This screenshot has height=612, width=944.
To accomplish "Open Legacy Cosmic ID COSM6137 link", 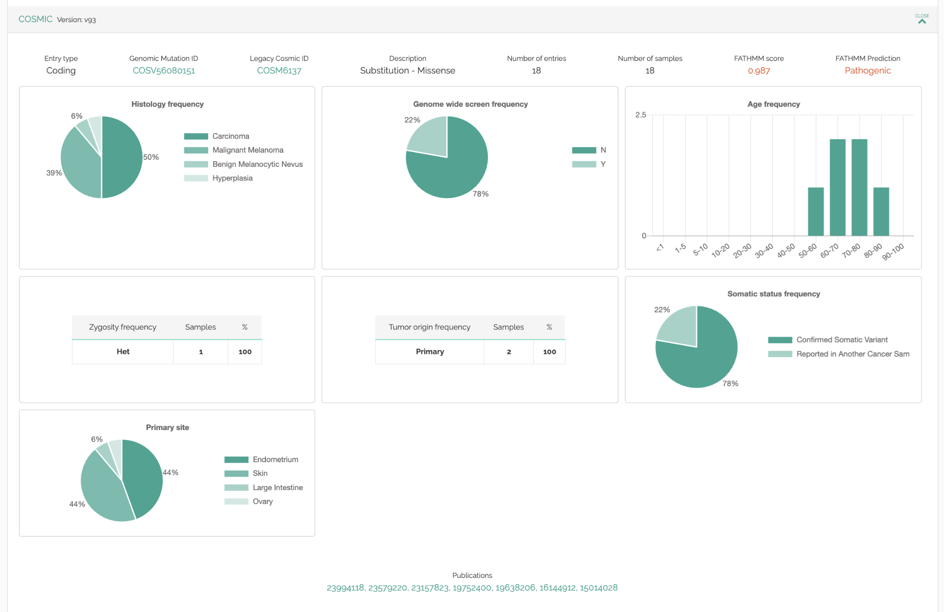I will pyautogui.click(x=279, y=70).
